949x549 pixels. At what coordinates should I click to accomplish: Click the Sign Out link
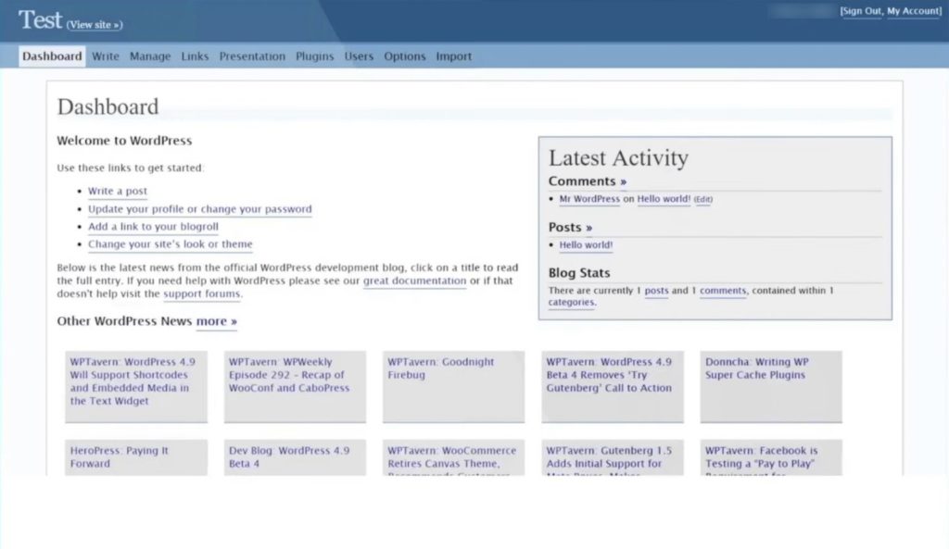coord(862,11)
